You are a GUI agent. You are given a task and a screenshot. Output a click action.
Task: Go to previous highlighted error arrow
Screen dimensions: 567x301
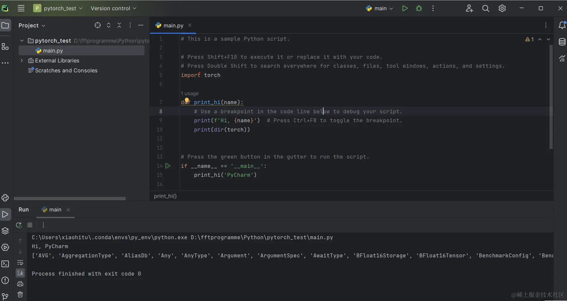coord(540,39)
